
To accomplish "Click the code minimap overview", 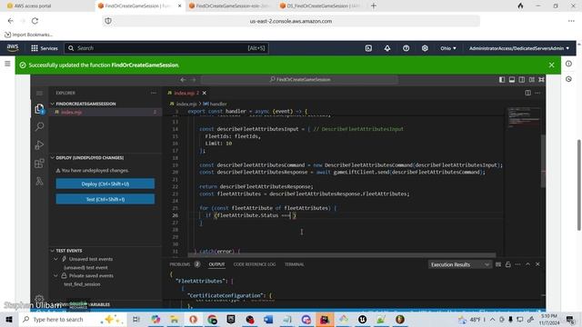I will (x=524, y=118).
